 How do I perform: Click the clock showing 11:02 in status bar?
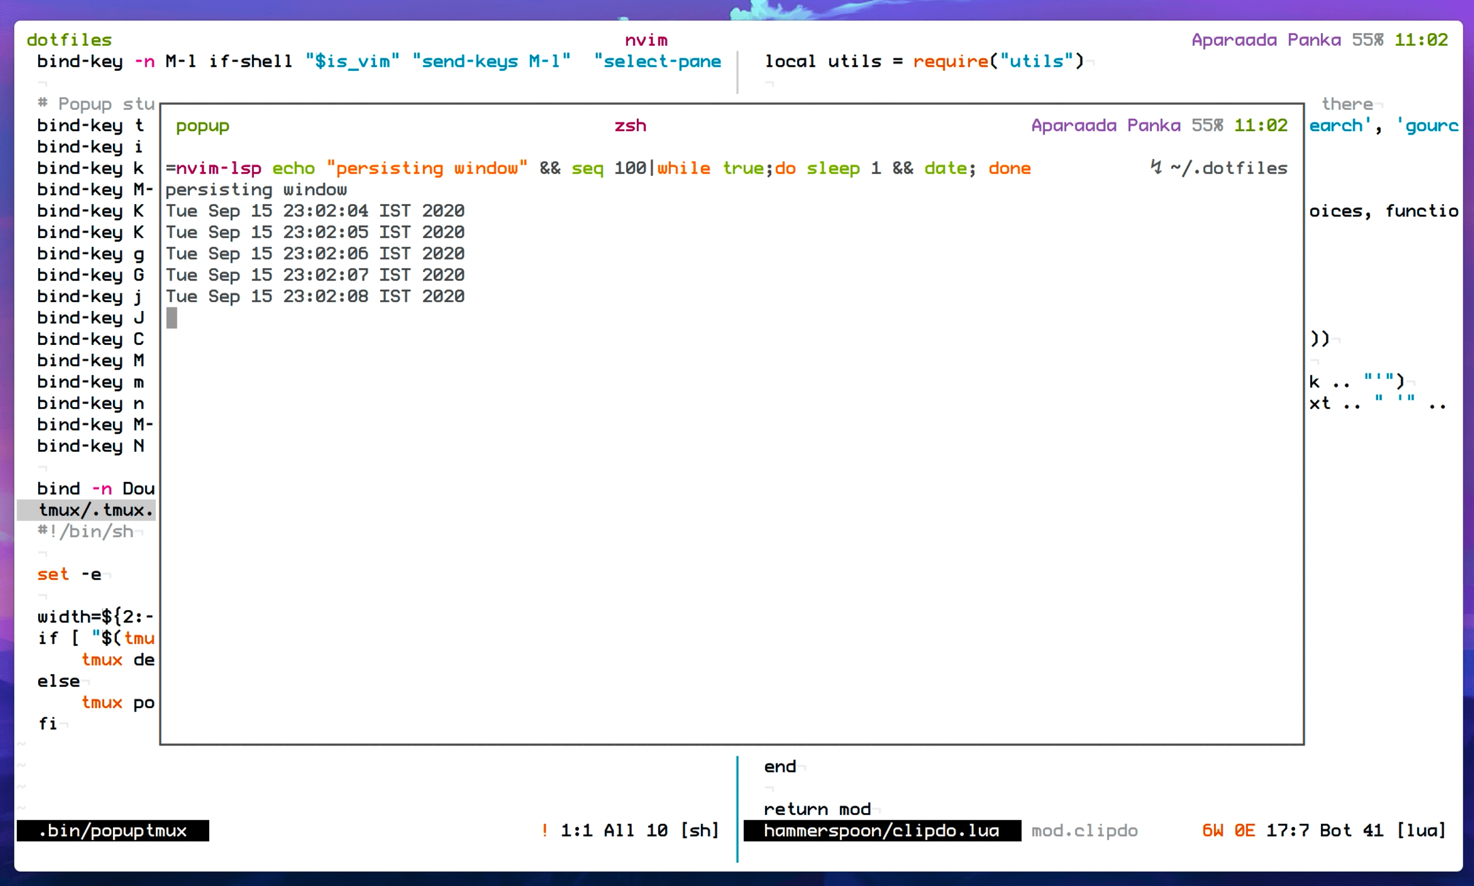(x=1421, y=40)
